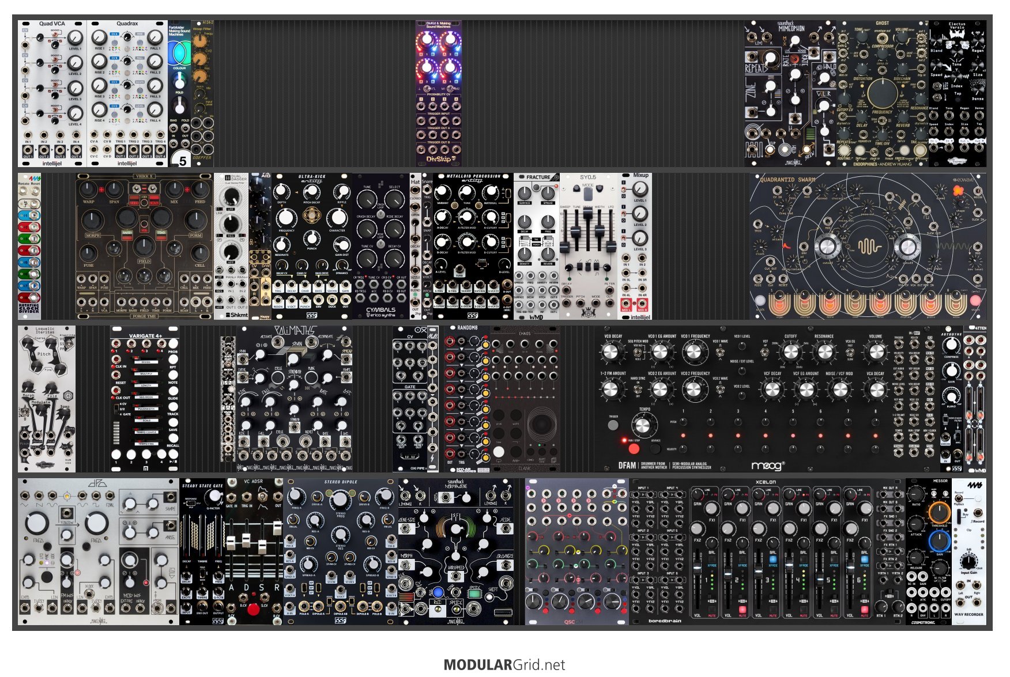Viewport: 1010px width, 677px height.
Task: Click the left Freq knob on the DPO
Action: 36,523
